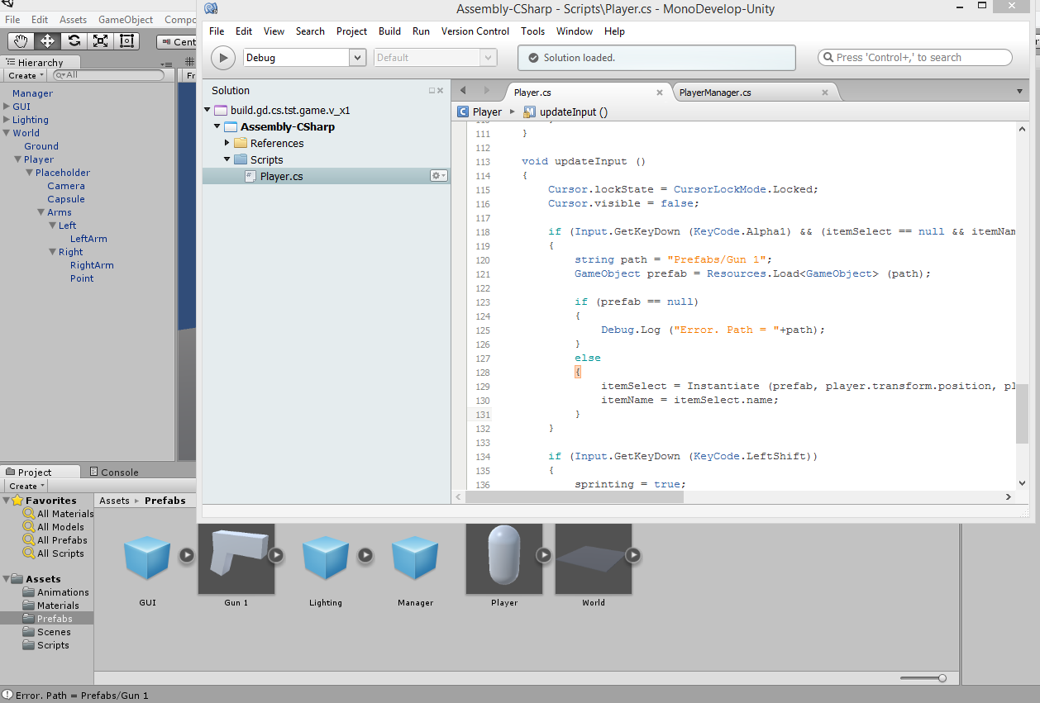The width and height of the screenshot is (1040, 703).
Task: Select the Rotate tool in Unity toolbar
Action: (74, 41)
